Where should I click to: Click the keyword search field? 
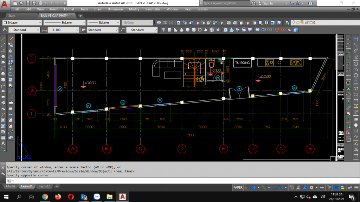226,3
